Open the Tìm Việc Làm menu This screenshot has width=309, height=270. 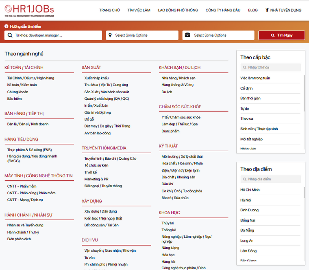pos(139,10)
